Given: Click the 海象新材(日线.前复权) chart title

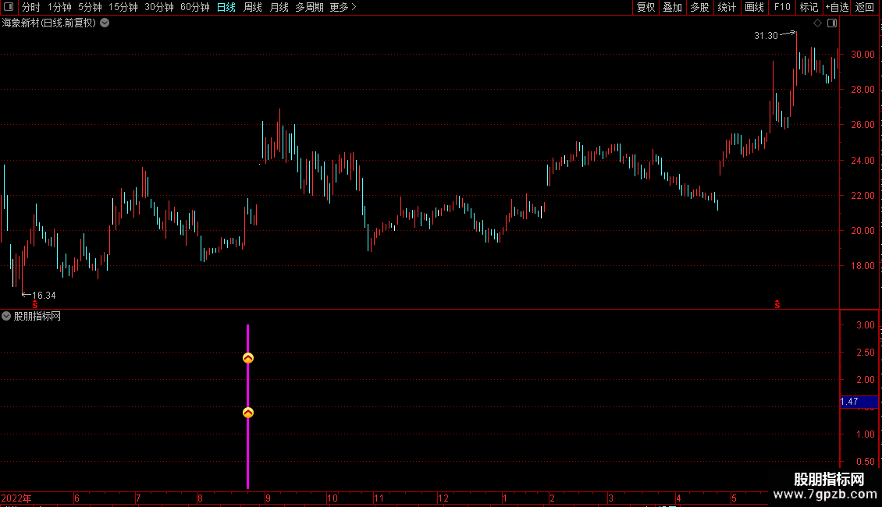Looking at the screenshot, I should click(49, 23).
